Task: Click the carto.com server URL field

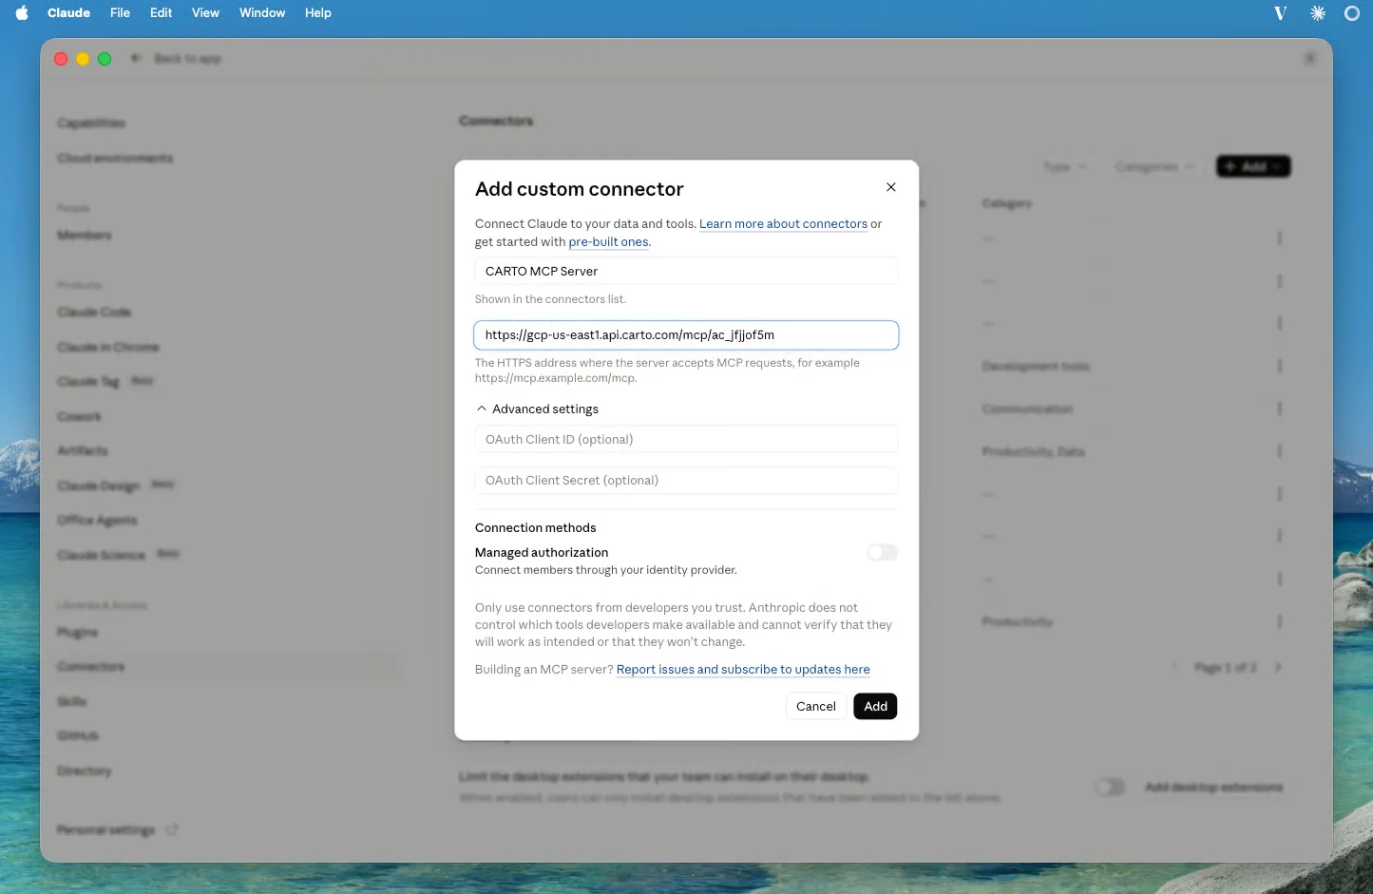Action: pos(686,335)
